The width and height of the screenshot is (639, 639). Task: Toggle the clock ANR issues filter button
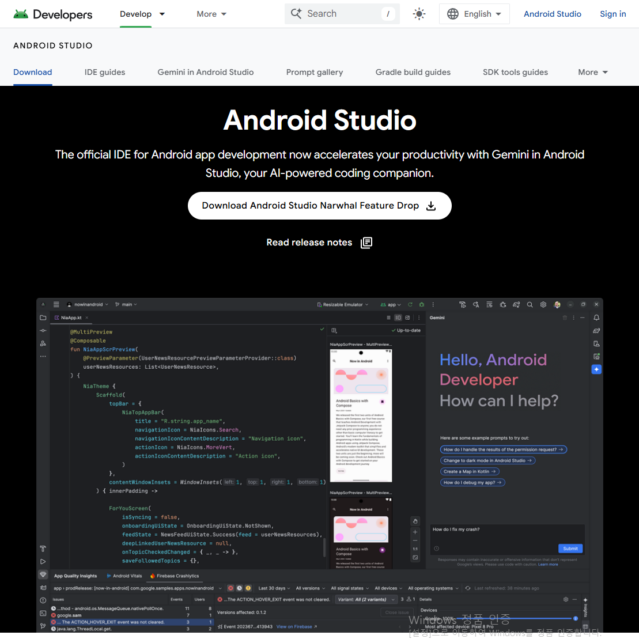tap(240, 588)
